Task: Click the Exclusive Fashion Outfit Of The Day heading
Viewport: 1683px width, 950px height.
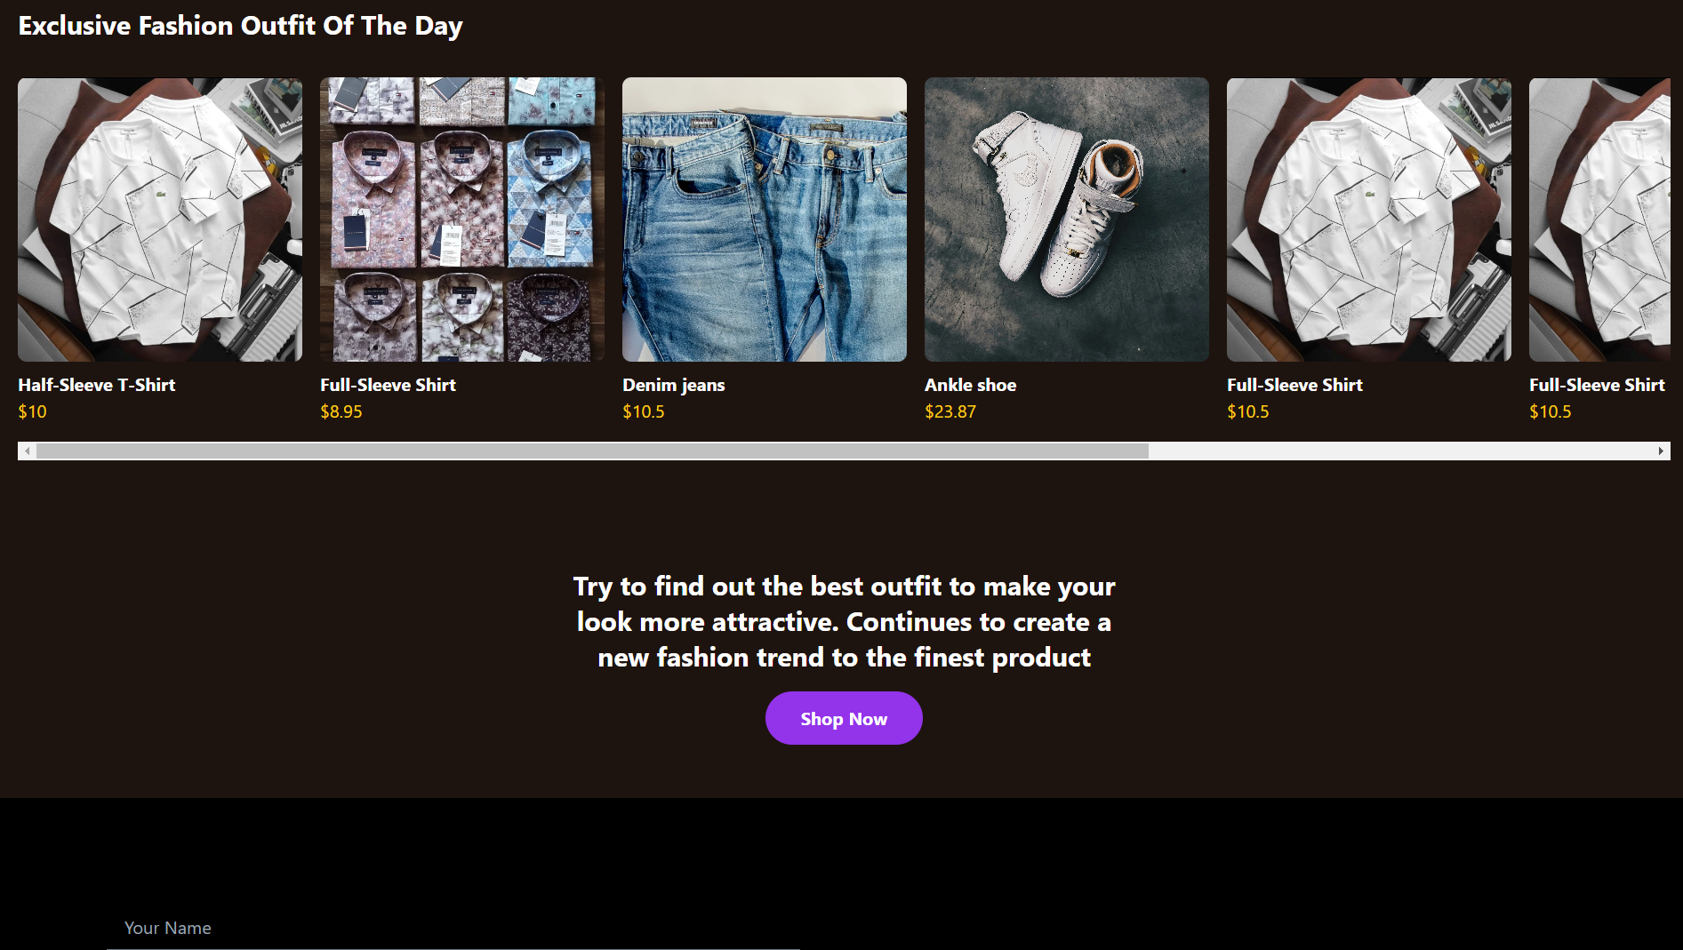Action: 240,26
